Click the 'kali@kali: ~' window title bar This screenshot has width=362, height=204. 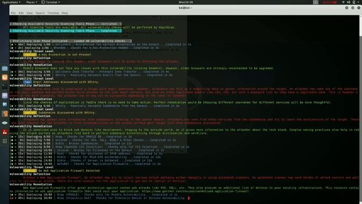(x=186, y=7)
